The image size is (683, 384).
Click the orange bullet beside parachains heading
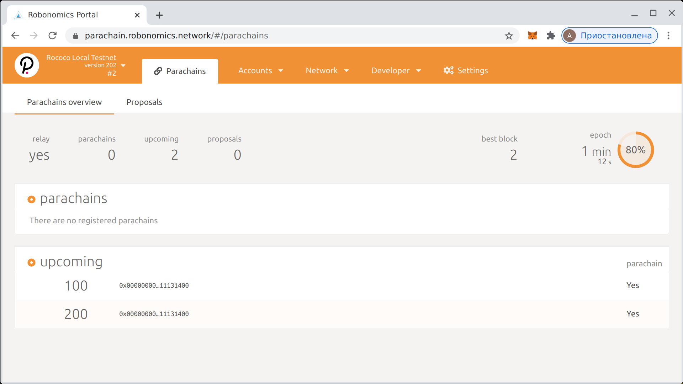point(31,199)
